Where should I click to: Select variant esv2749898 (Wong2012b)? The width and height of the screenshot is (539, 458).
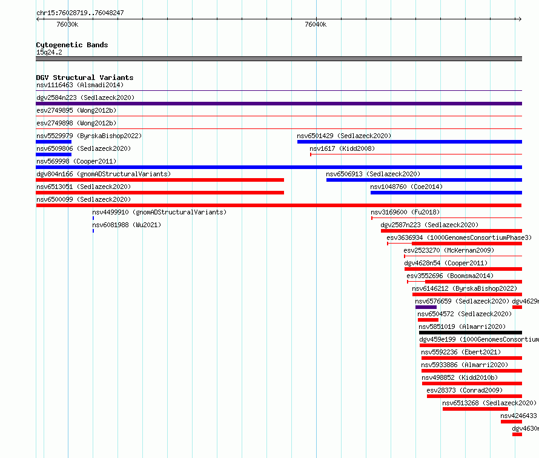(x=76, y=123)
